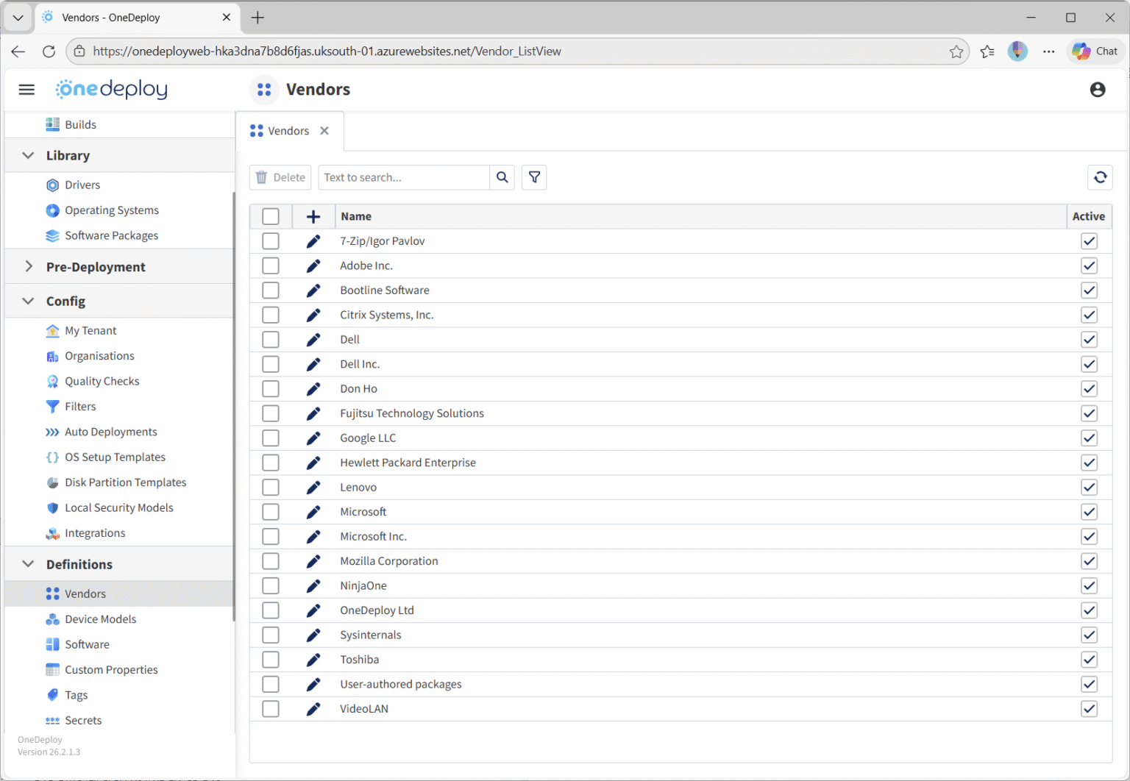Click the browser address bar URL

pyautogui.click(x=327, y=51)
